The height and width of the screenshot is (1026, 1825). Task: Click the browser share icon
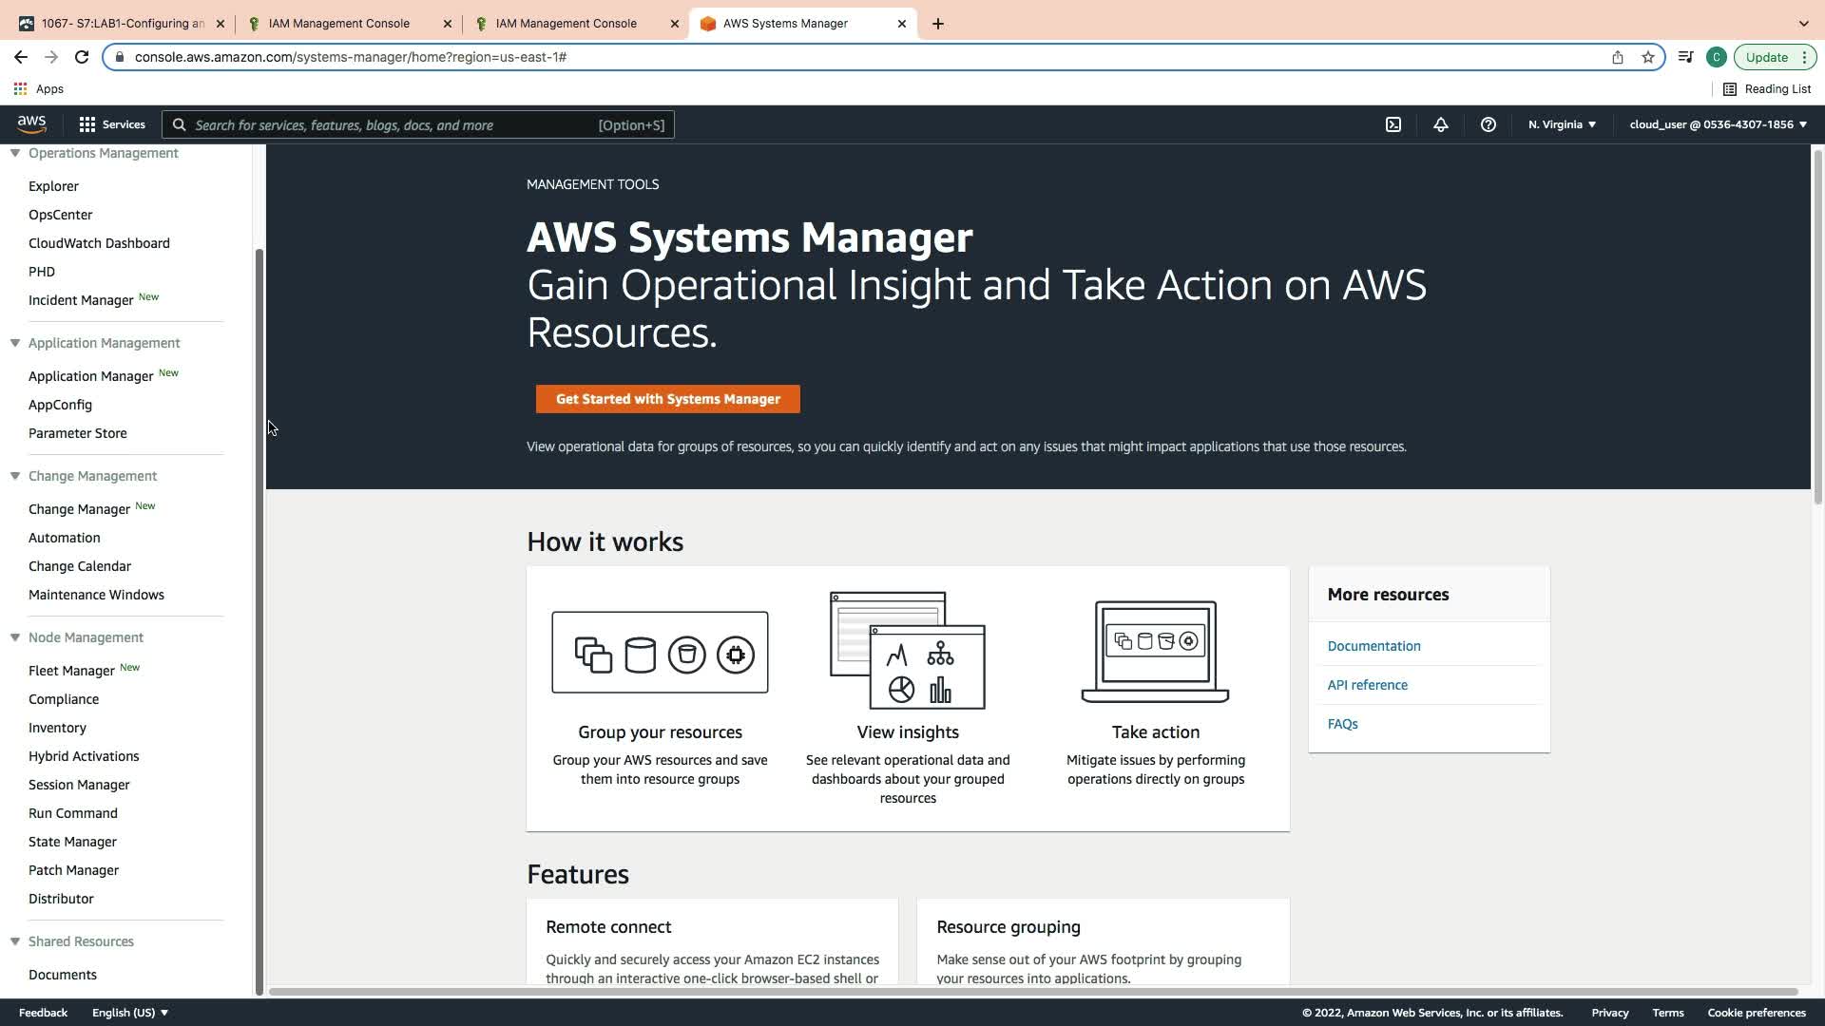pos(1617,57)
